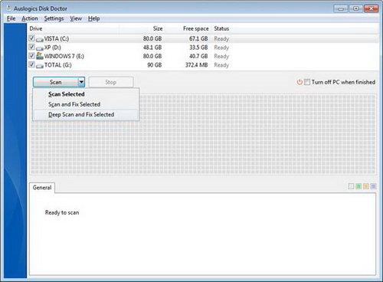Uncheck the XP (D:) drive checkbox
The image size is (383, 282).
31,47
